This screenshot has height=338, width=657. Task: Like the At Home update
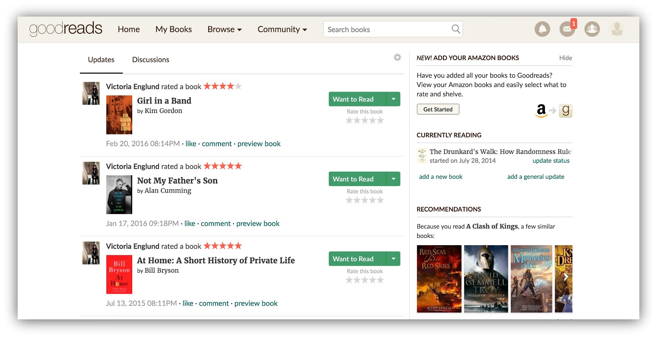coord(188,303)
